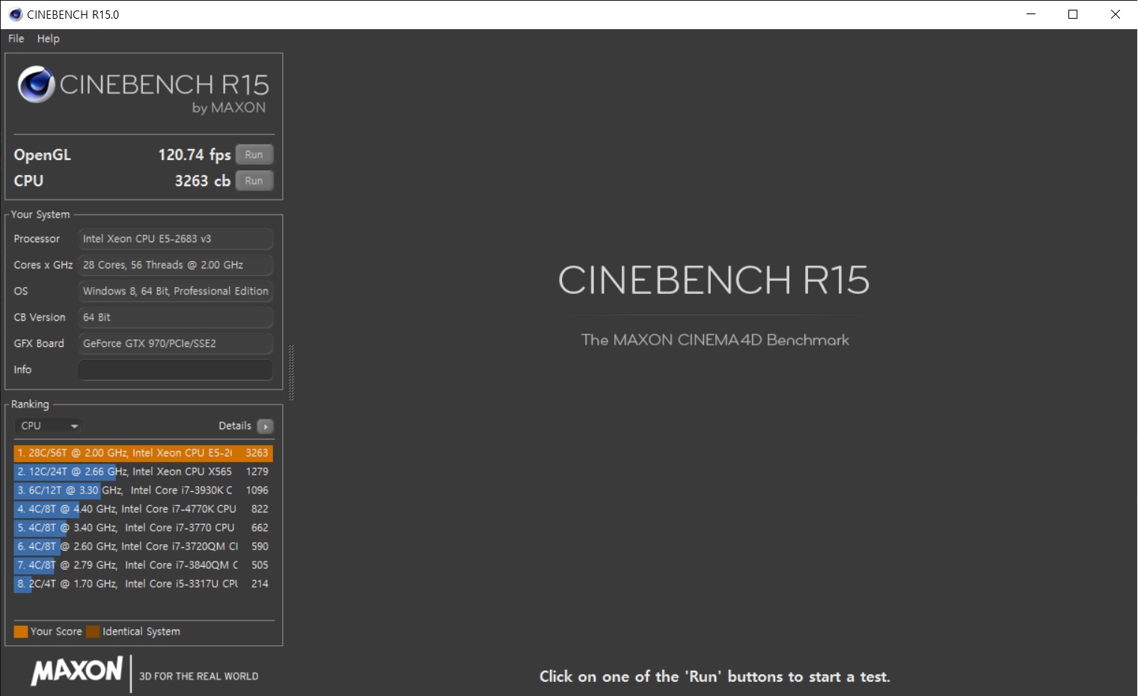The width and height of the screenshot is (1138, 696).
Task: Click the Identical System legend label
Action: point(141,632)
